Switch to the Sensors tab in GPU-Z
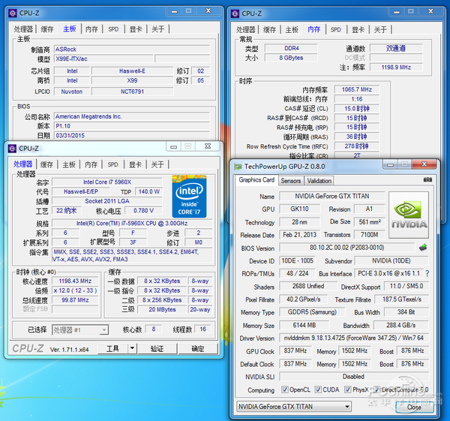 pyautogui.click(x=291, y=181)
